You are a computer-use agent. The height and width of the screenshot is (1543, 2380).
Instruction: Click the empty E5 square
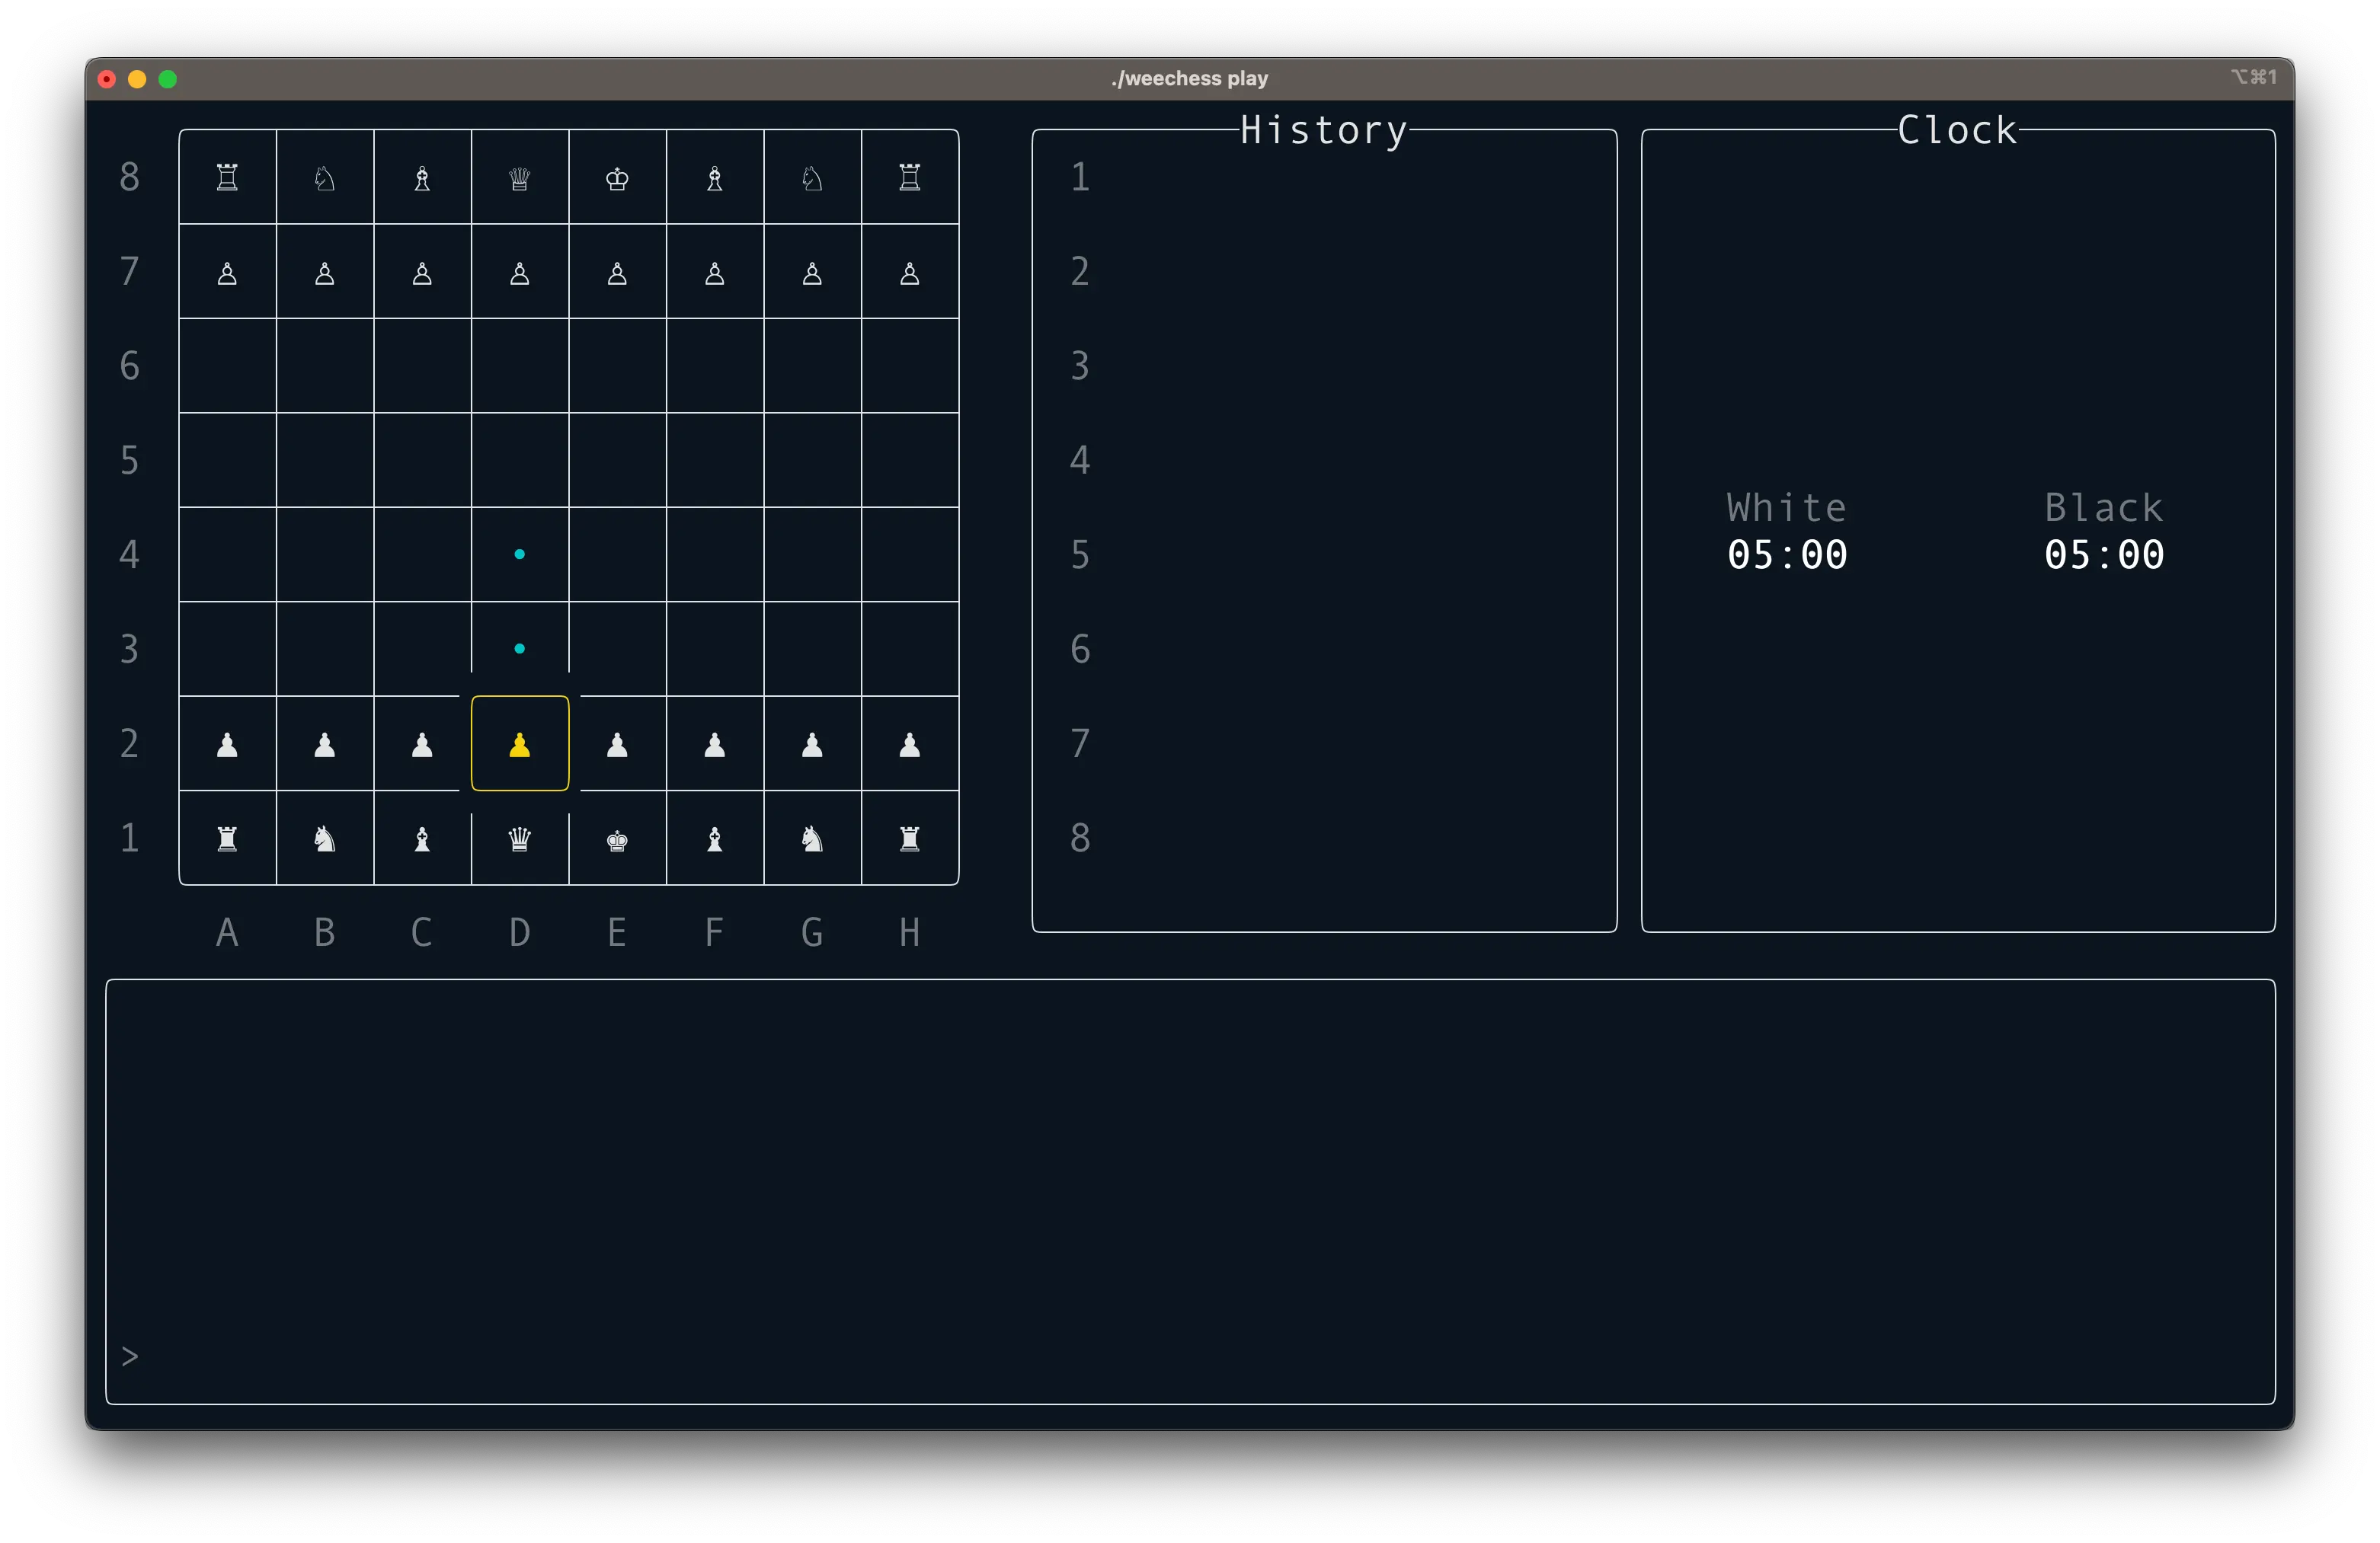617,460
